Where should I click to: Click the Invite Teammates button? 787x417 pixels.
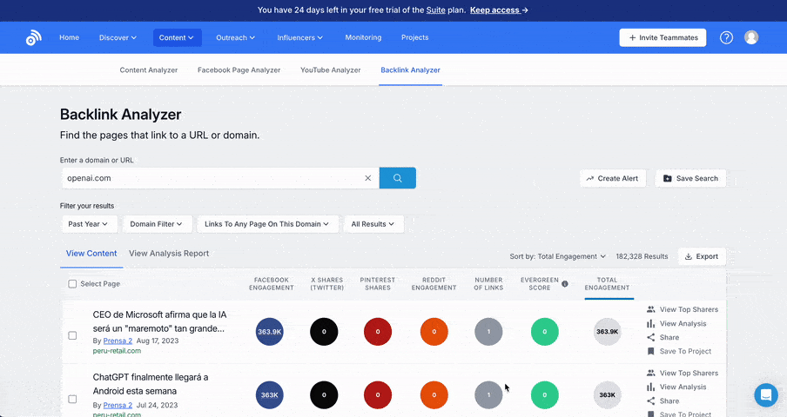663,37
